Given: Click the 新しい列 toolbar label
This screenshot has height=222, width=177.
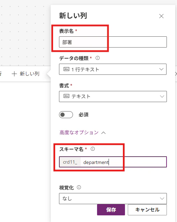Looking at the screenshot, I should (30, 74).
